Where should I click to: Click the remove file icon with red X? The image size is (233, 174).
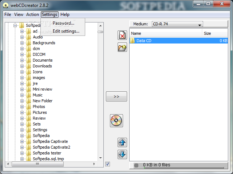(x=122, y=35)
